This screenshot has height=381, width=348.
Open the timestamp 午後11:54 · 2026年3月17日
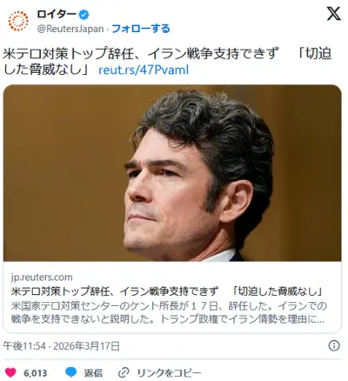[x=61, y=346]
